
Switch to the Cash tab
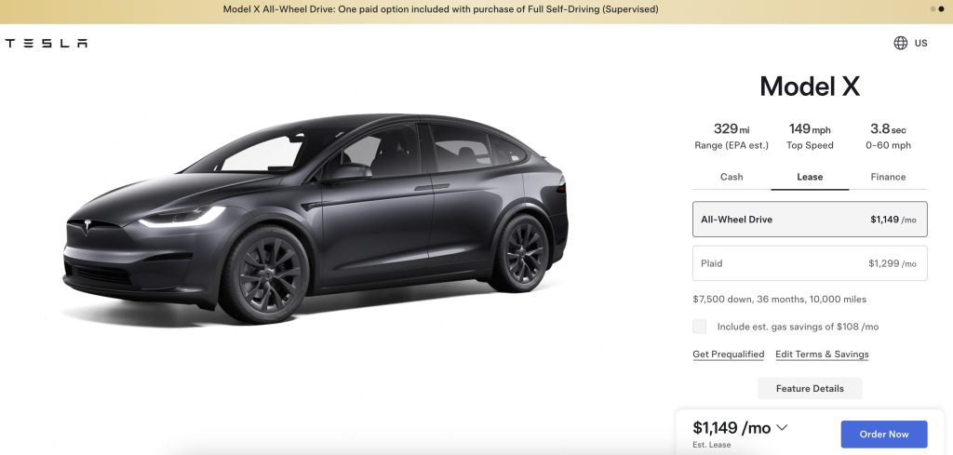tap(732, 177)
